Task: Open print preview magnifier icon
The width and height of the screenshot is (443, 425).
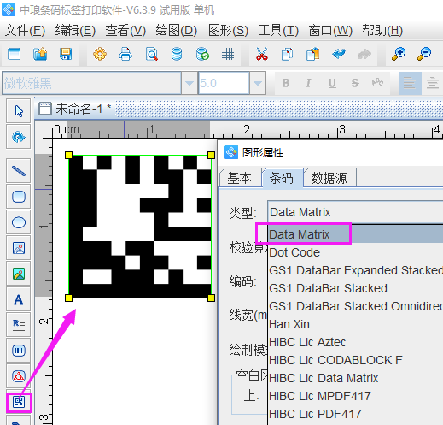Action: click(x=151, y=54)
